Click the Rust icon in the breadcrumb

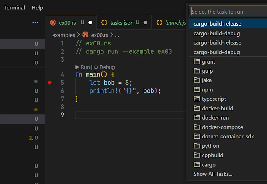click(85, 35)
